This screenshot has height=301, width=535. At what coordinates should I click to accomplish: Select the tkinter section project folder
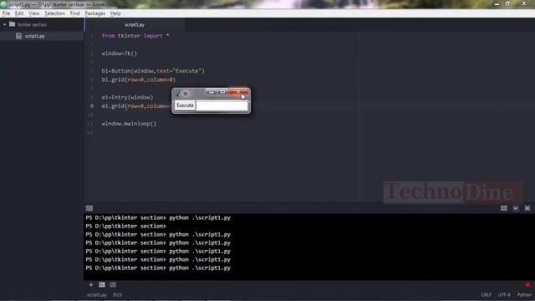point(32,24)
